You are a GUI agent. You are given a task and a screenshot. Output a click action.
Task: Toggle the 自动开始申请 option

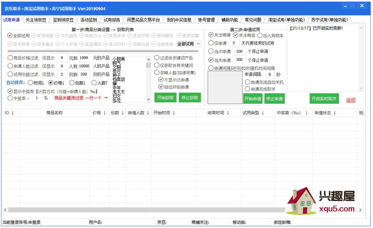click(161, 87)
